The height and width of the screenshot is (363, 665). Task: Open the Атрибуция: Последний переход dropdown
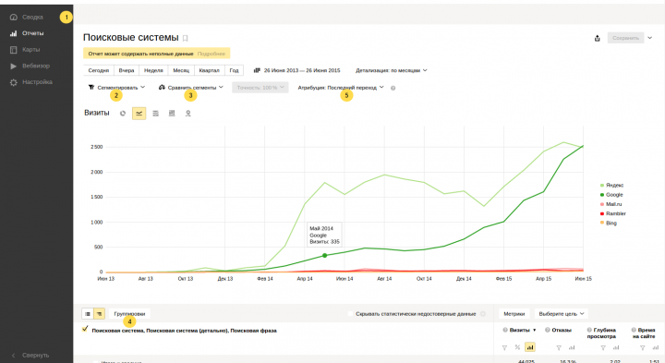pyautogui.click(x=341, y=88)
